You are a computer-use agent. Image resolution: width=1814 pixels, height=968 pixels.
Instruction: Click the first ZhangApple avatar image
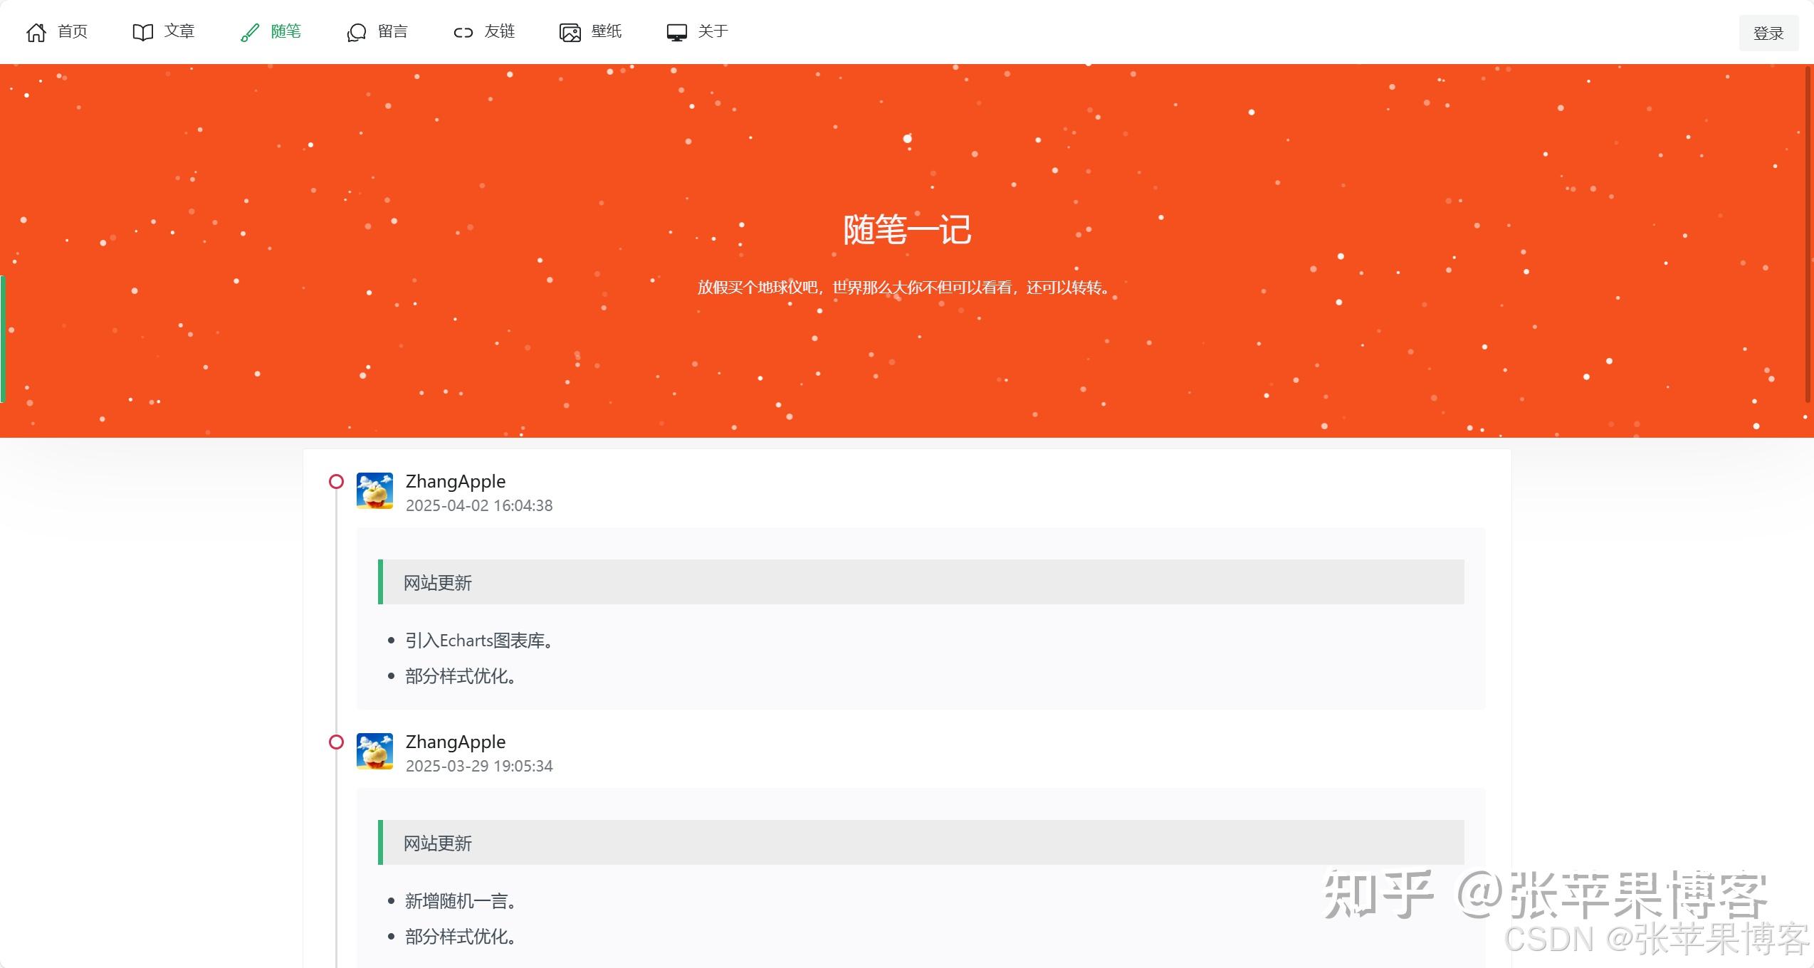tap(374, 490)
